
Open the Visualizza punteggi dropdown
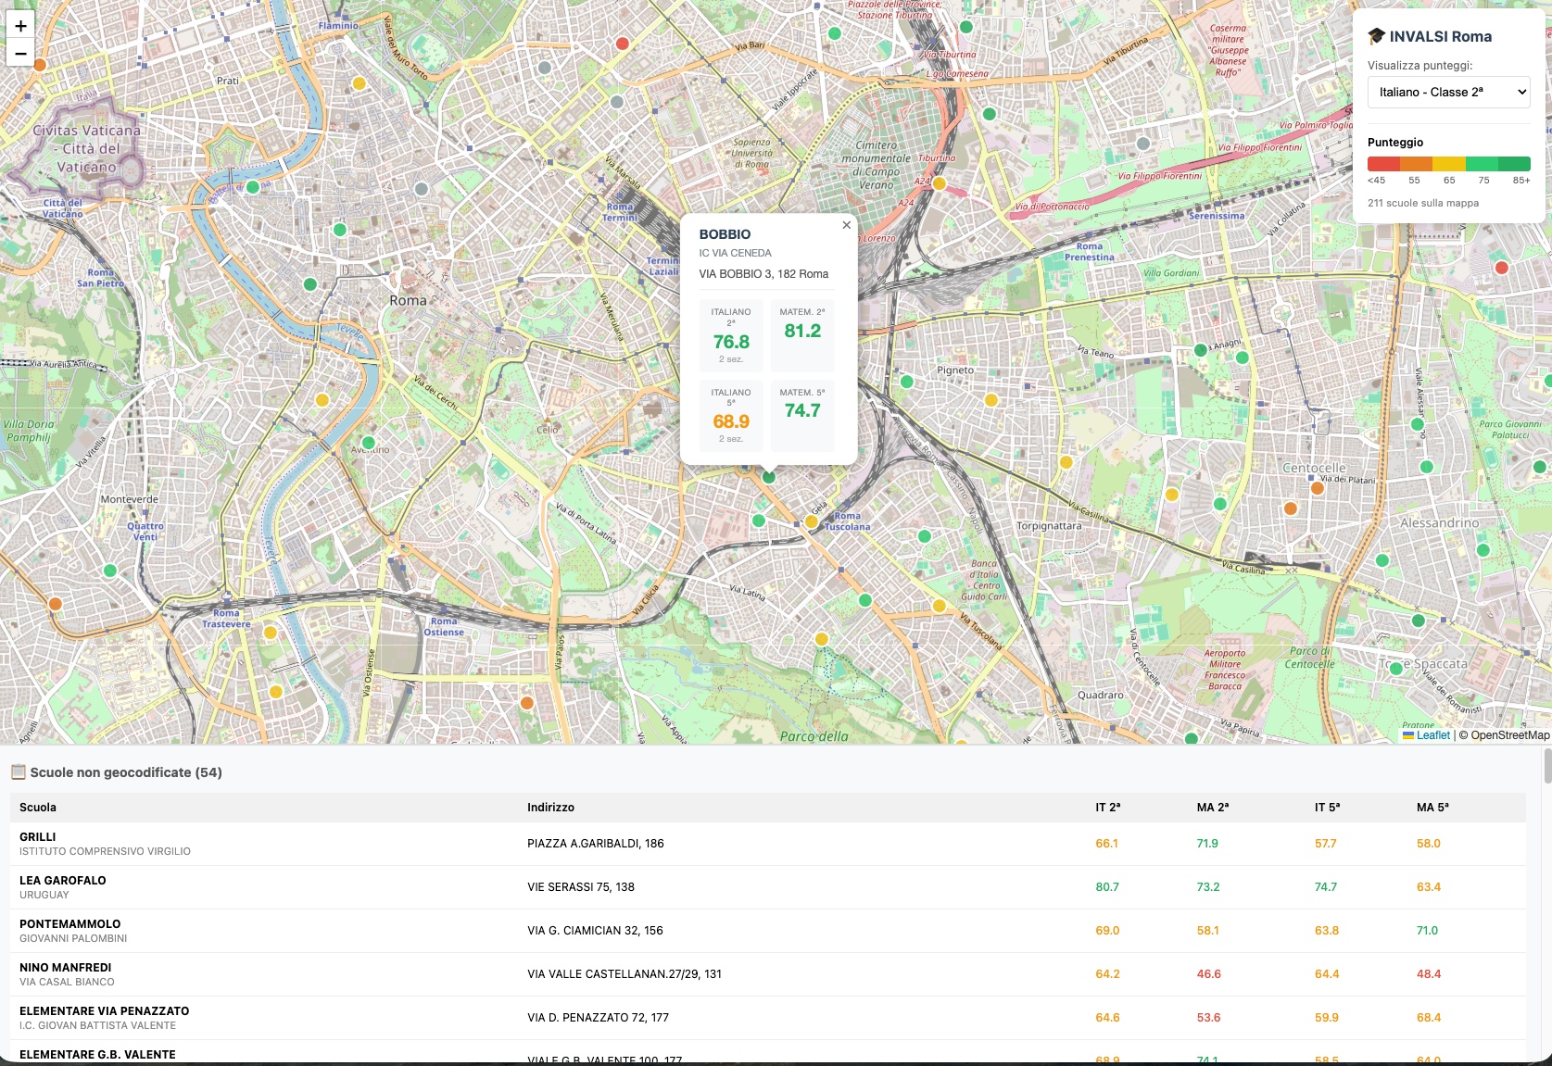(x=1448, y=92)
